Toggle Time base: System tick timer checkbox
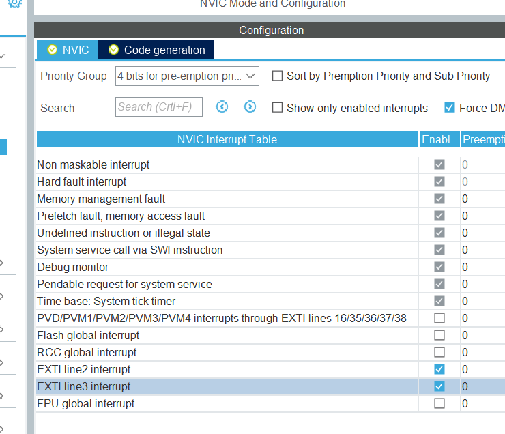Screen dimensions: 505x434 (x=439, y=301)
